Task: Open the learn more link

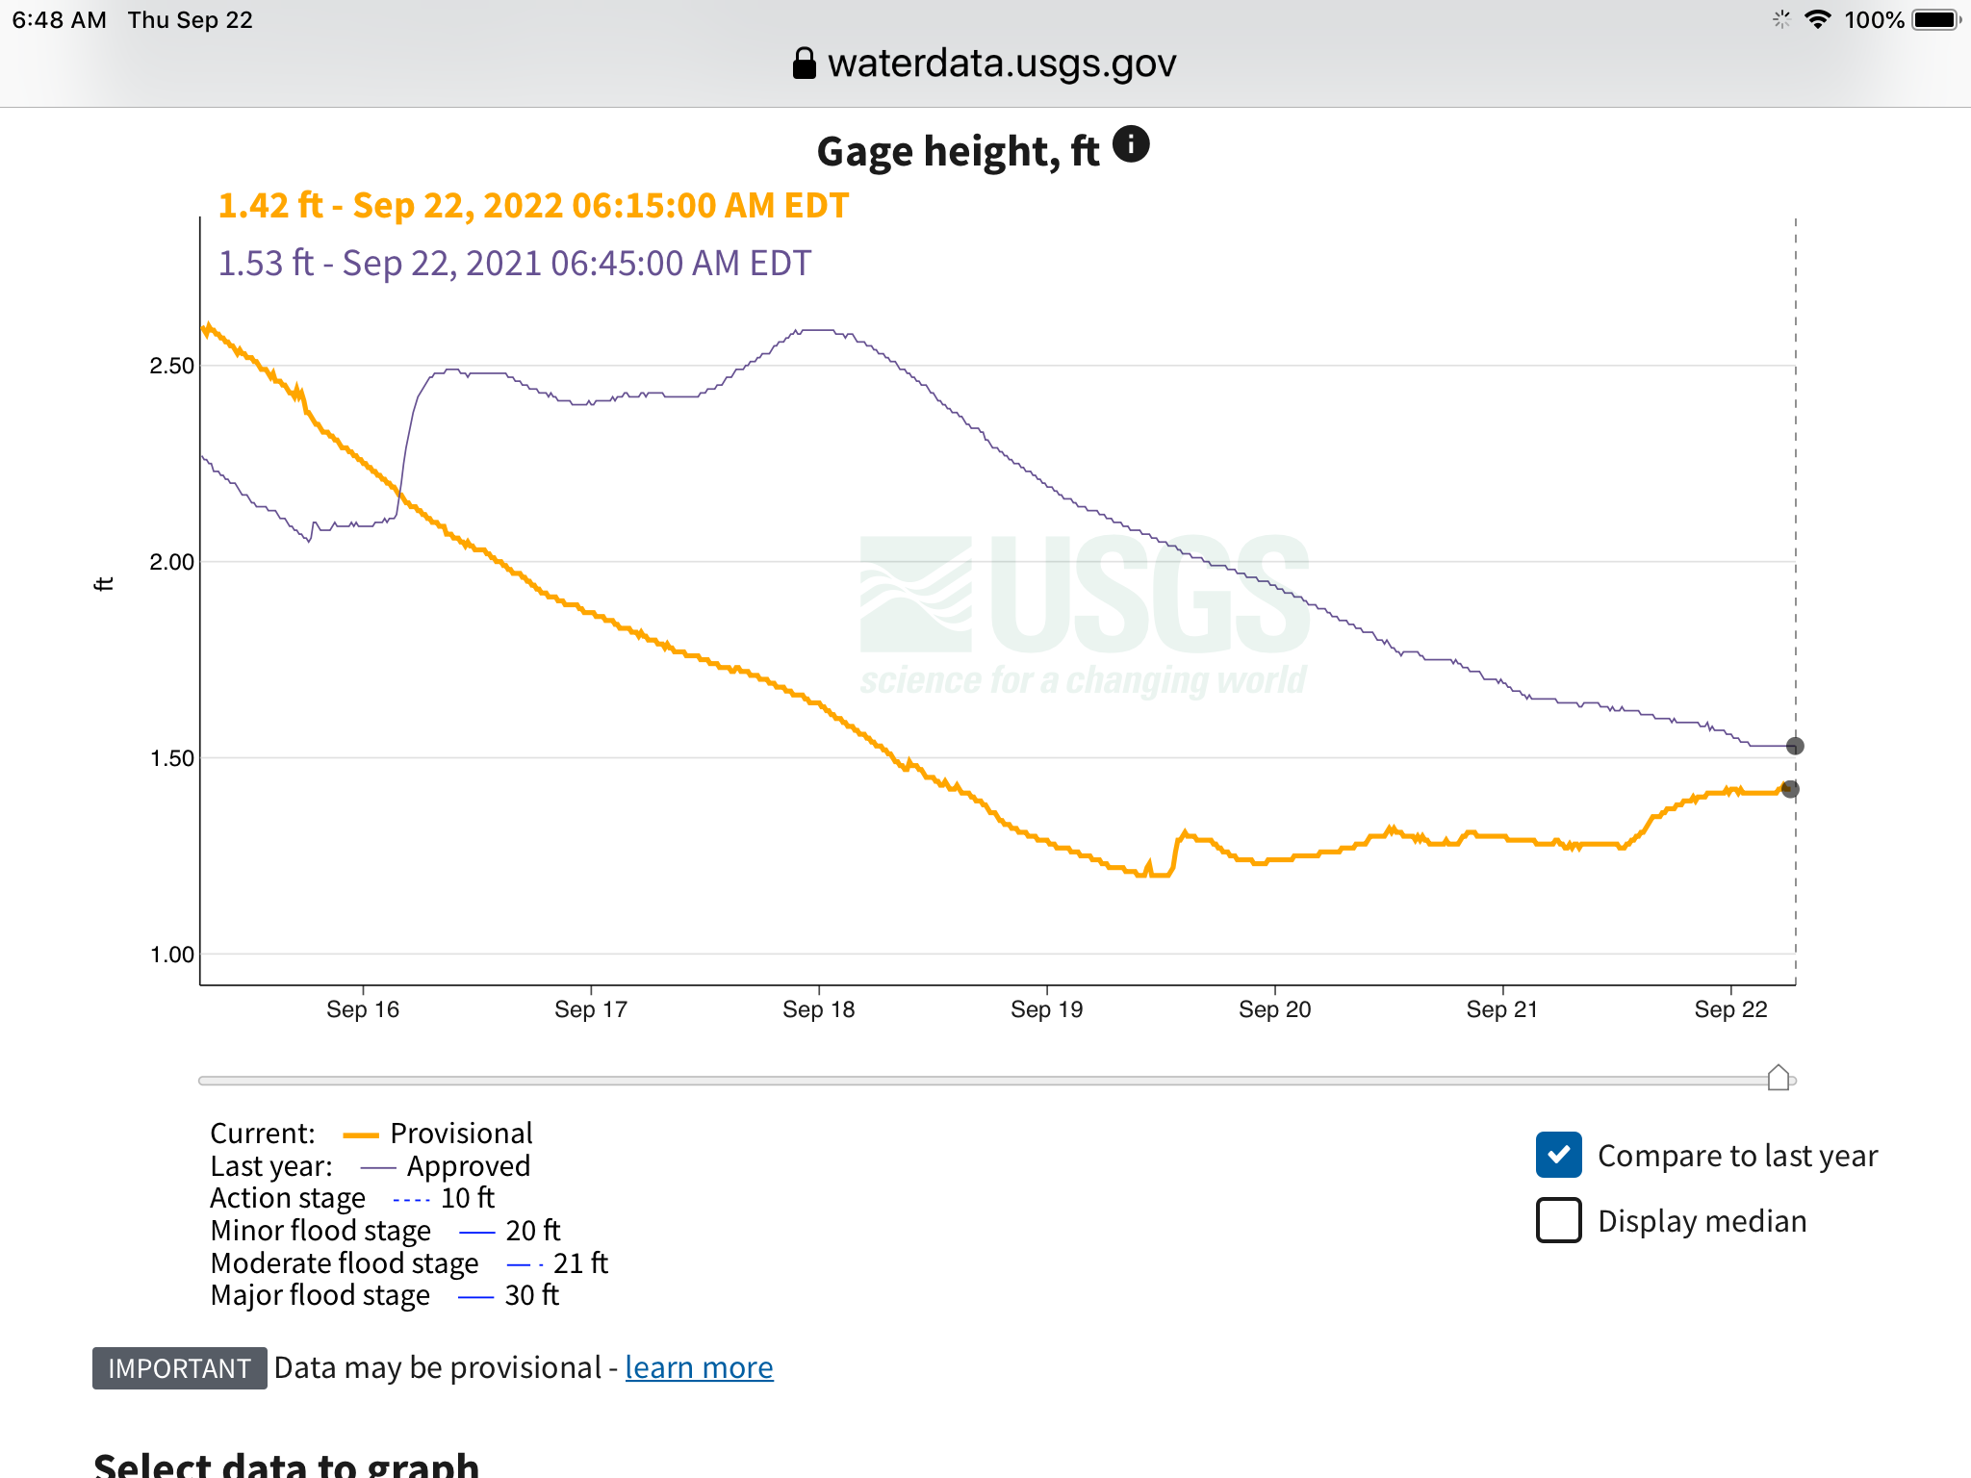Action: point(699,1367)
